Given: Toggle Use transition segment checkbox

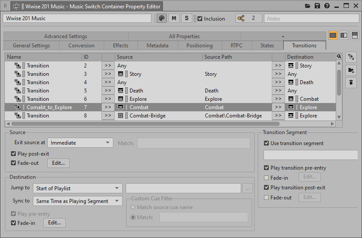Looking at the screenshot, I should pyautogui.click(x=267, y=143).
